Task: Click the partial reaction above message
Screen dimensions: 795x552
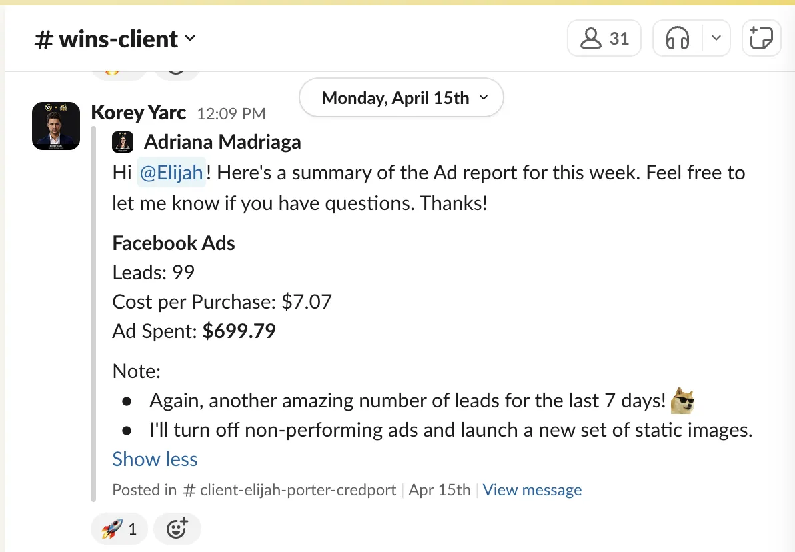Action: click(x=119, y=74)
